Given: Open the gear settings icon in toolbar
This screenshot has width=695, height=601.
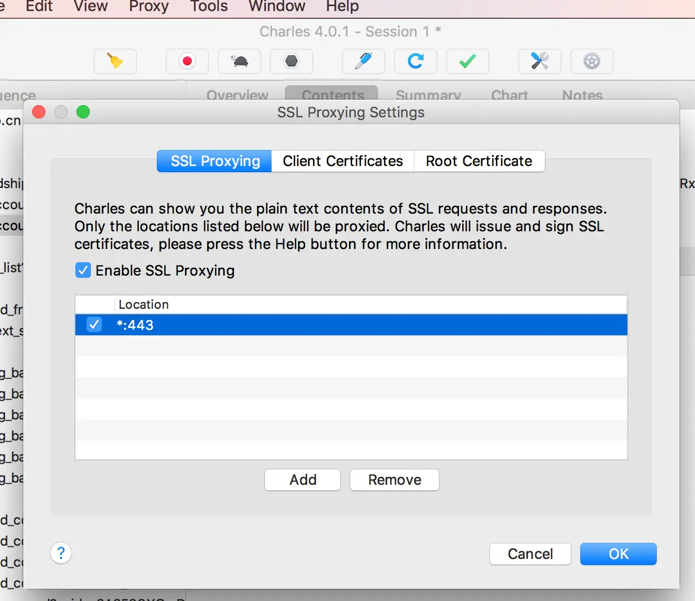Looking at the screenshot, I should (x=592, y=61).
